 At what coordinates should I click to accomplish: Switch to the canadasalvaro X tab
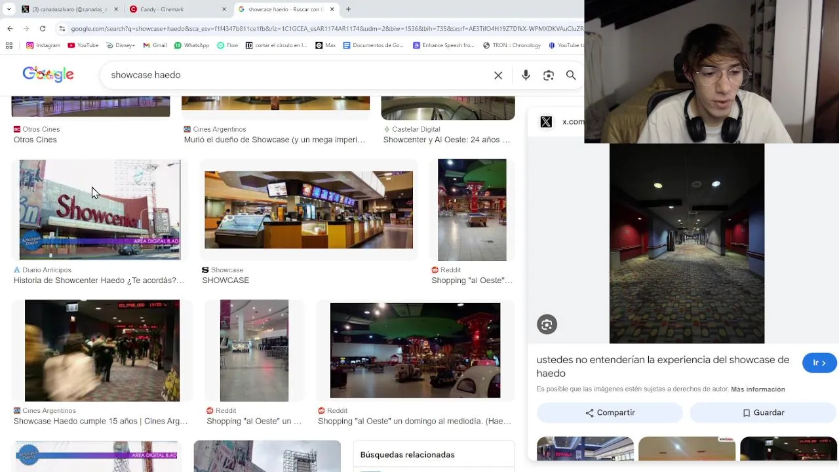pyautogui.click(x=70, y=9)
